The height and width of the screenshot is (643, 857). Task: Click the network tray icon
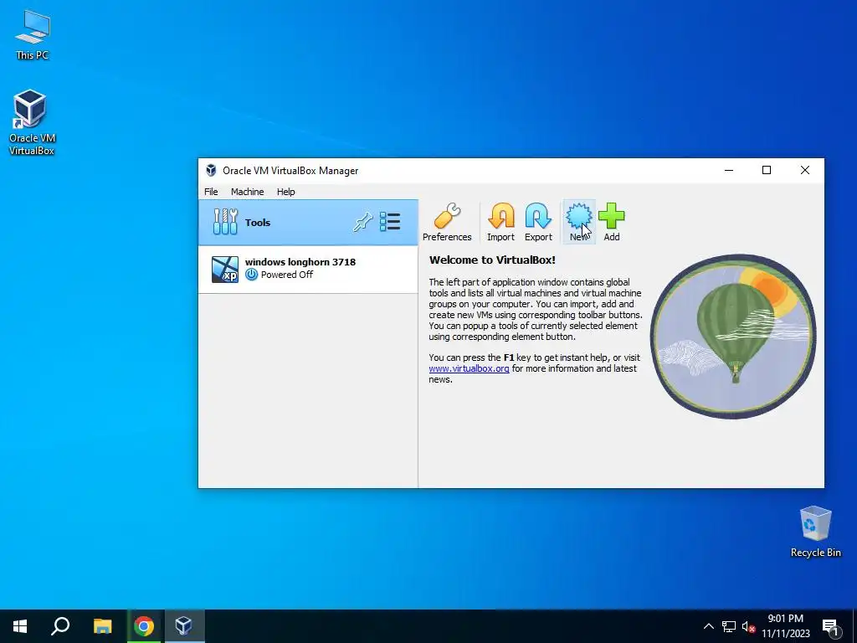point(729,626)
